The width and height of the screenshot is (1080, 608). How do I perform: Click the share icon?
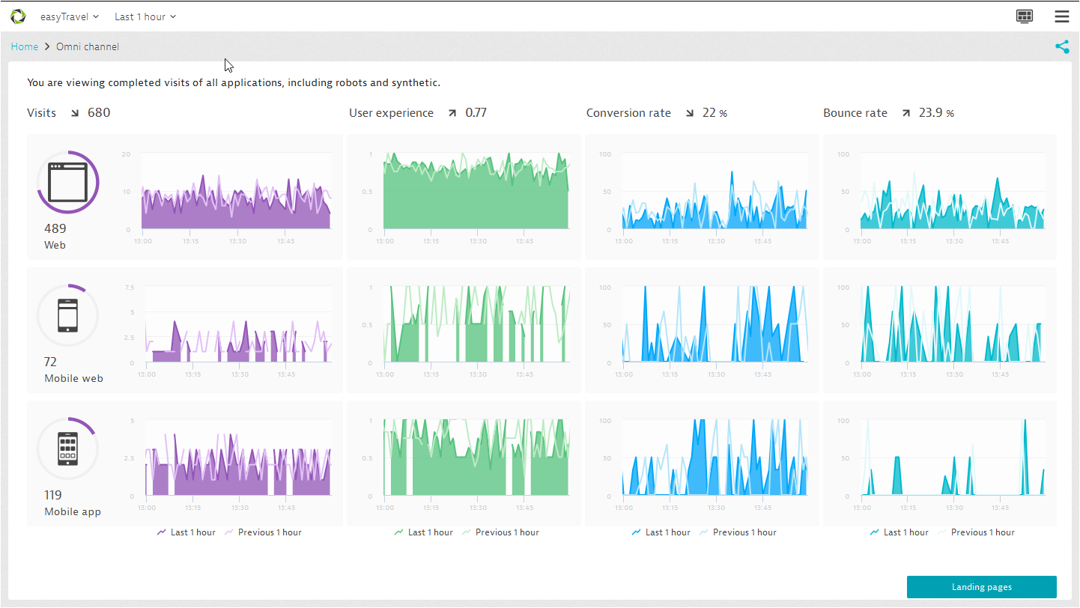(x=1062, y=47)
